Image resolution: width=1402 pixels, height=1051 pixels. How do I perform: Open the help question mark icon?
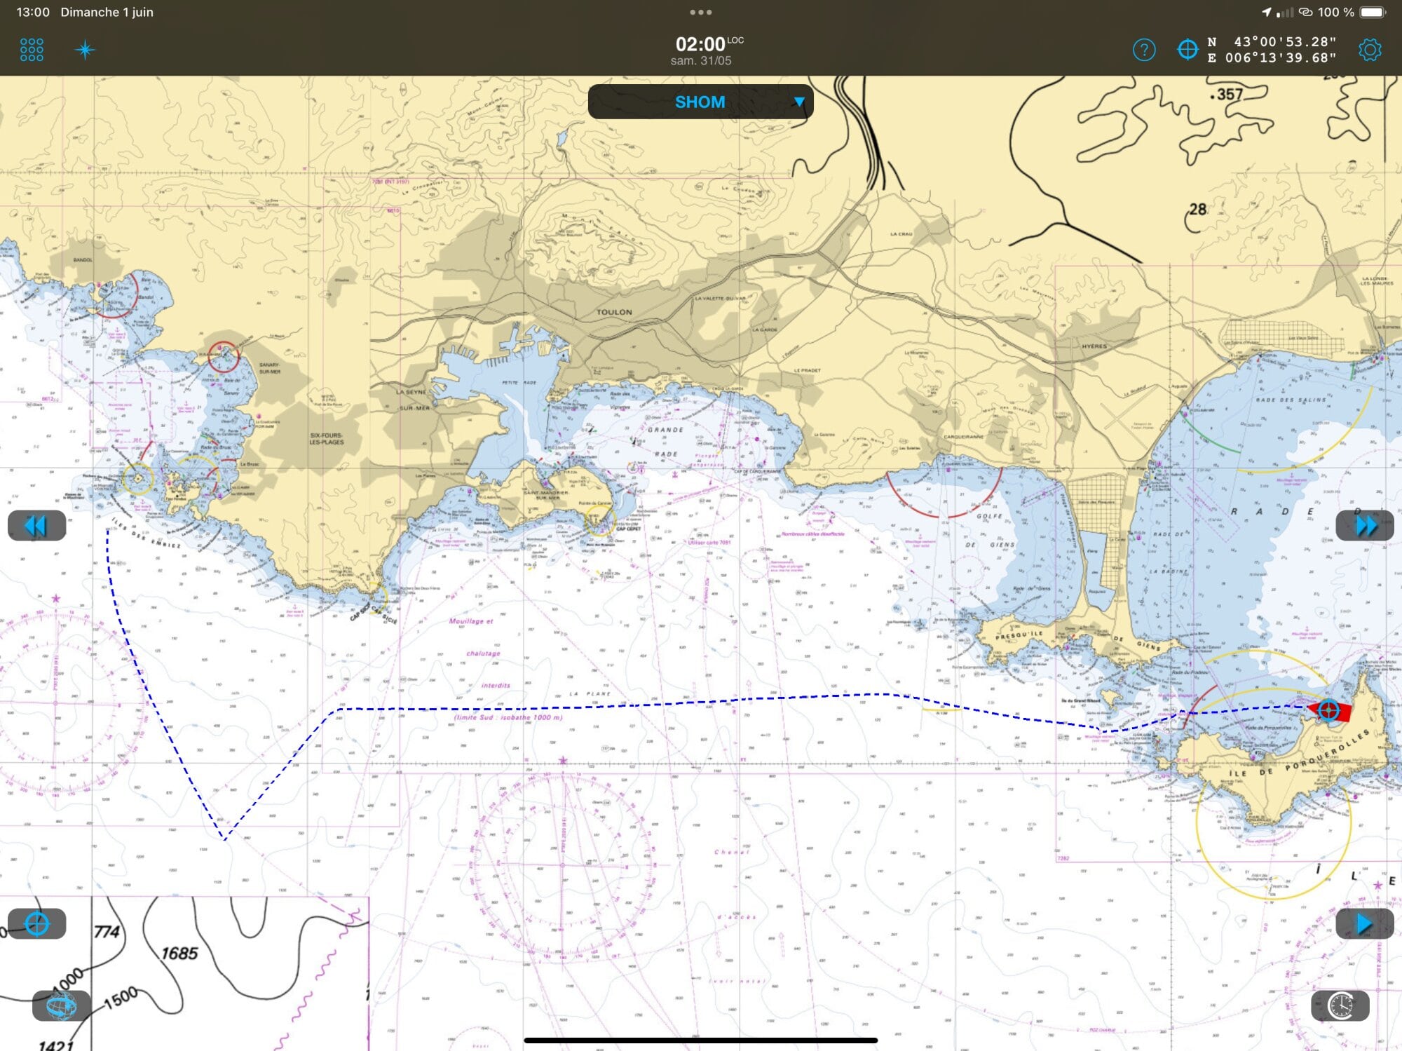[x=1143, y=50]
